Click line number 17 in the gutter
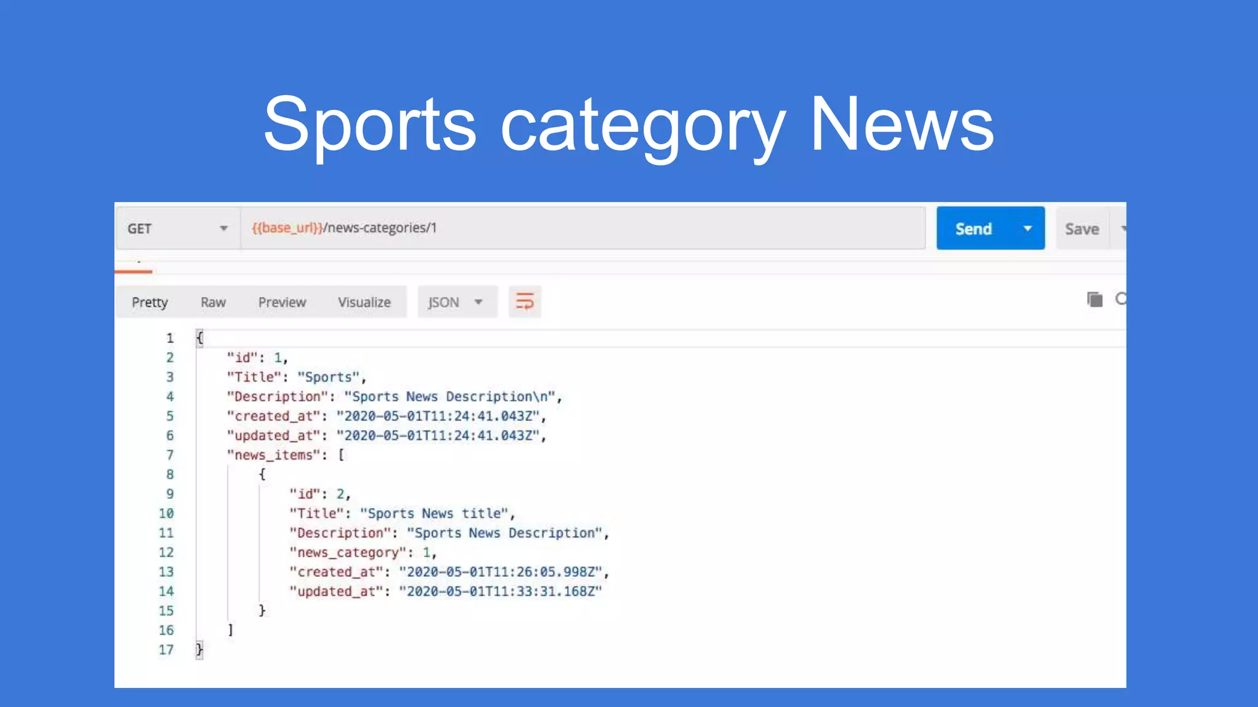Image resolution: width=1258 pixels, height=707 pixels. click(166, 649)
